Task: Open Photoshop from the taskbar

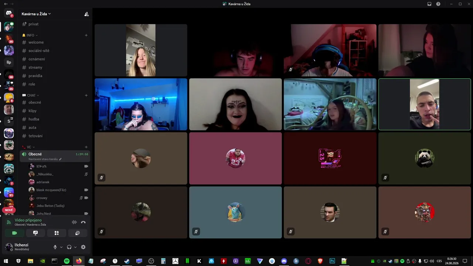Action: pos(332,261)
